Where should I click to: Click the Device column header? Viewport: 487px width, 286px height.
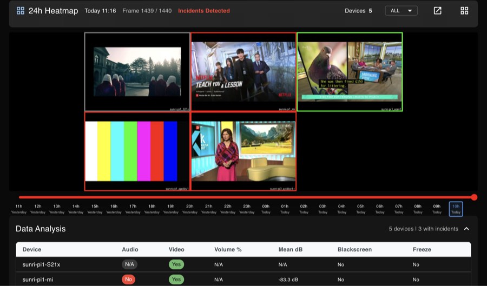click(32, 249)
